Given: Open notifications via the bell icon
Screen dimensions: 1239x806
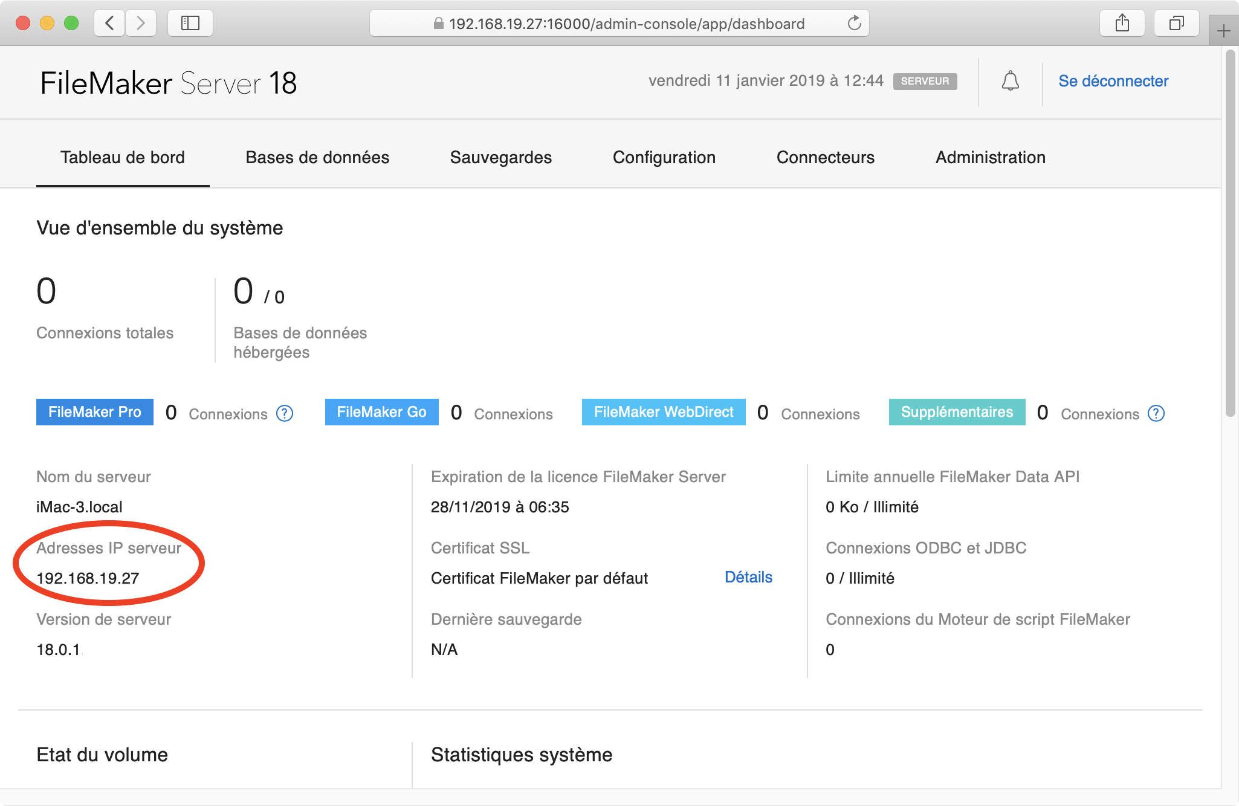Looking at the screenshot, I should coord(1011,81).
